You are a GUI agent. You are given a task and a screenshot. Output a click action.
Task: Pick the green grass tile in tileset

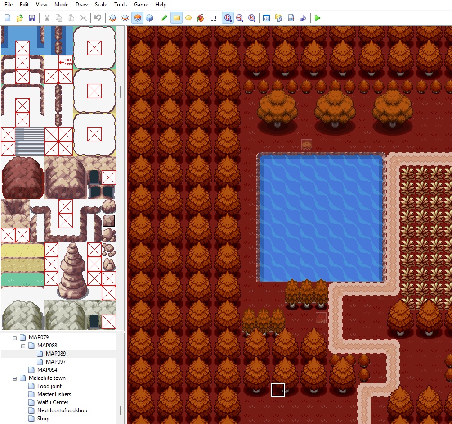(22, 279)
